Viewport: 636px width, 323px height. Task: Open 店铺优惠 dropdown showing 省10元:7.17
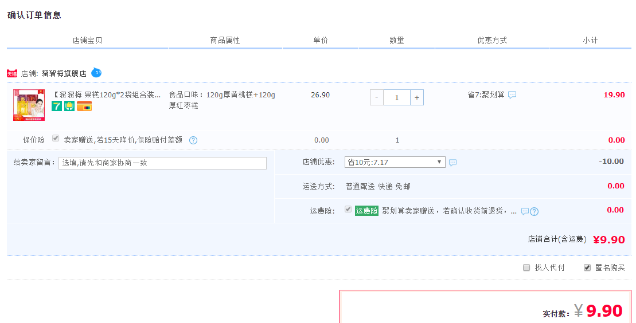(x=395, y=162)
